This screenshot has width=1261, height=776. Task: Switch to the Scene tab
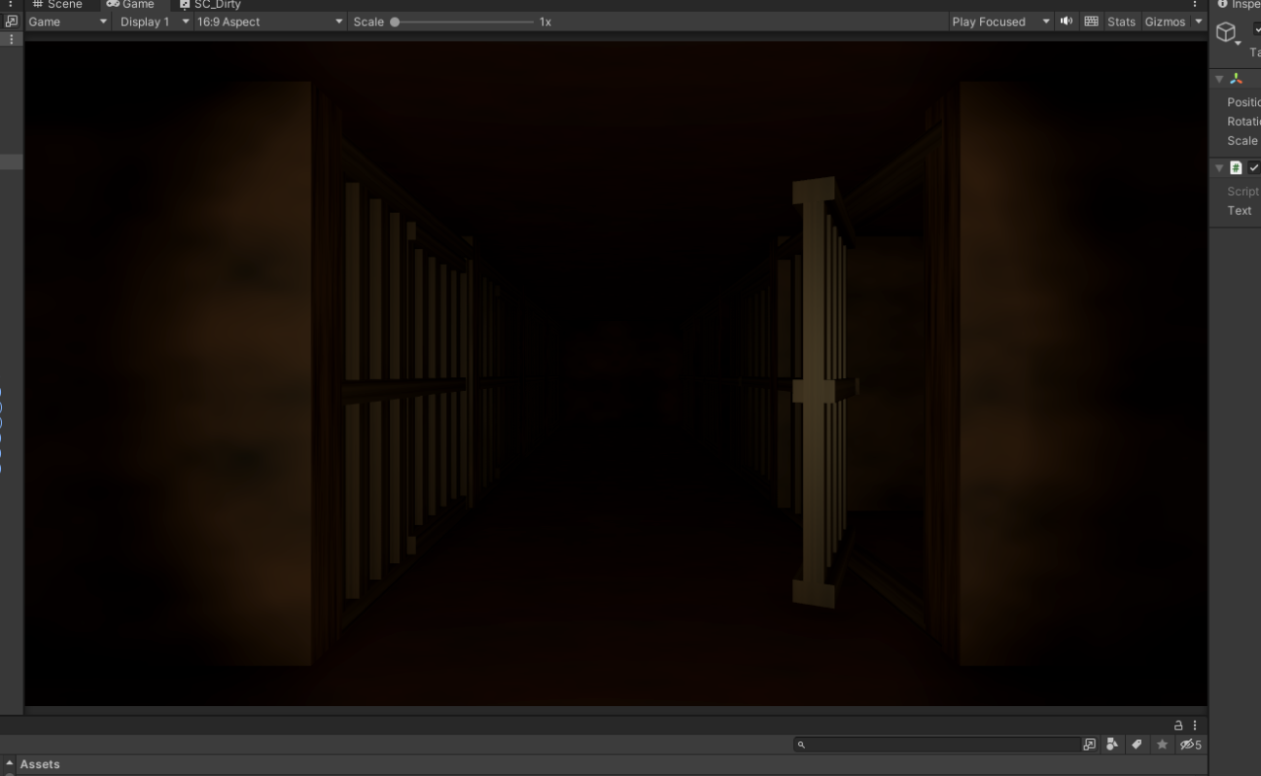(x=57, y=5)
